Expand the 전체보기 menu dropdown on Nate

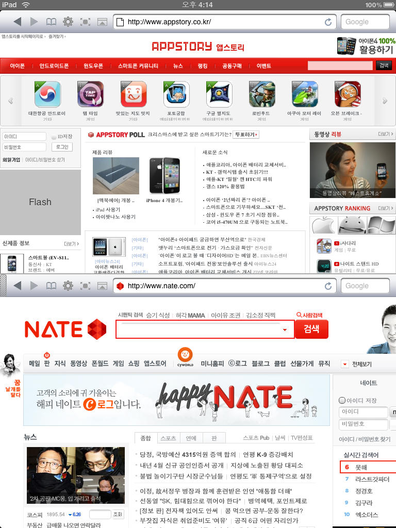pos(345,364)
